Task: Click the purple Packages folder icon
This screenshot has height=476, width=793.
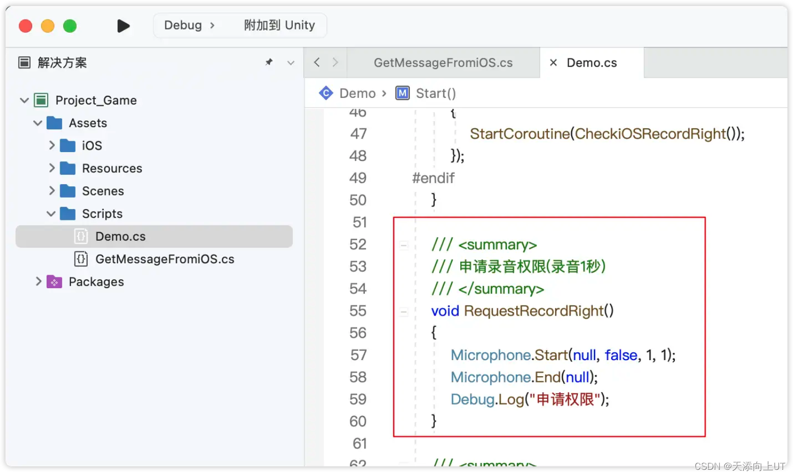Action: tap(54, 282)
